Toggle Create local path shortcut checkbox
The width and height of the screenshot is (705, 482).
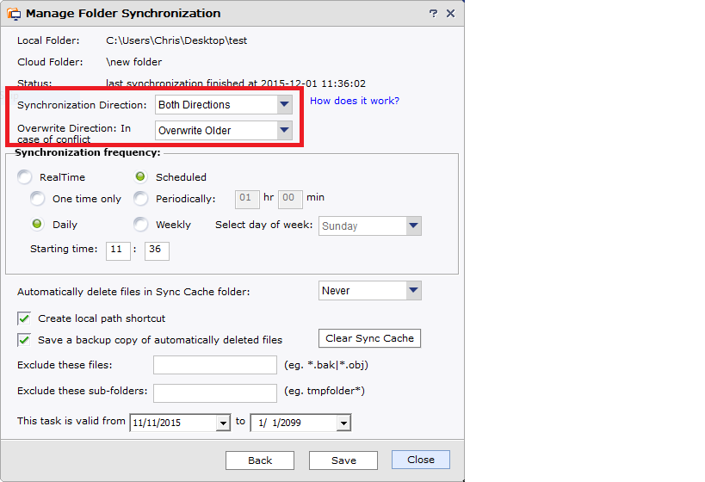pyautogui.click(x=24, y=318)
